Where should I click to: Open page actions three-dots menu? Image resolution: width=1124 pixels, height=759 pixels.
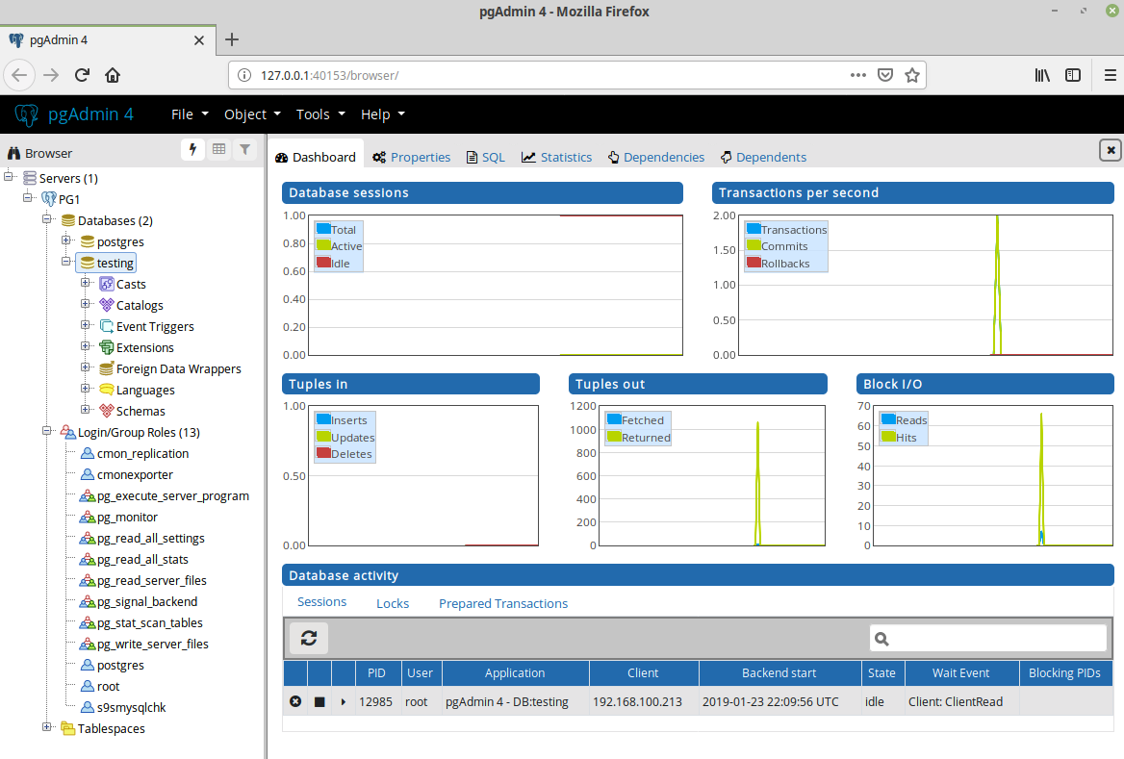point(858,75)
